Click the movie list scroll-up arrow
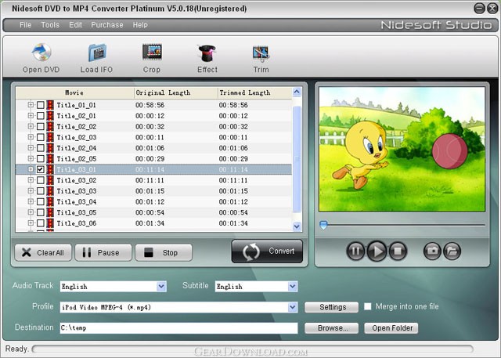The height and width of the screenshot is (358, 501). pyautogui.click(x=297, y=92)
